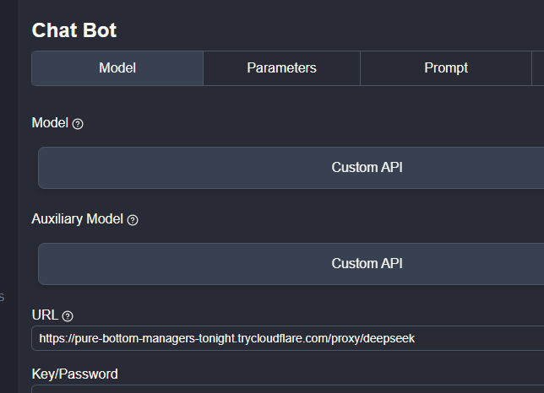Open the cut-off tab right of Prompt

pyautogui.click(x=538, y=68)
